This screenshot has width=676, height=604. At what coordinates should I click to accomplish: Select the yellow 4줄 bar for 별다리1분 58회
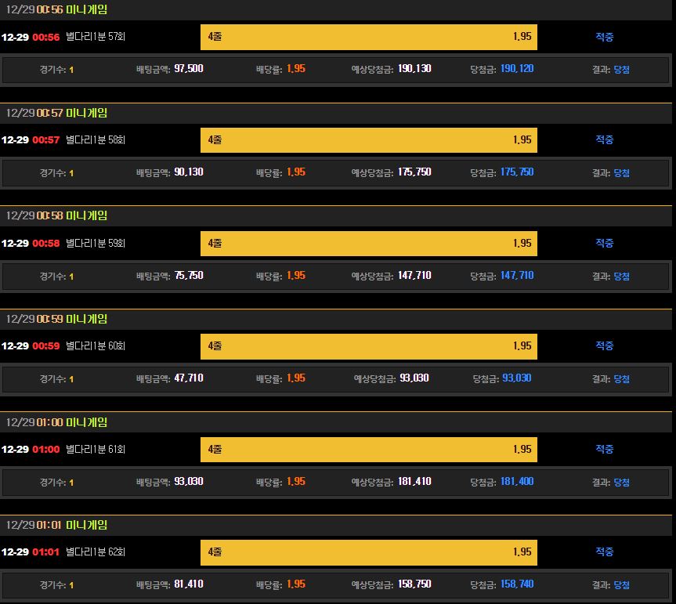pos(368,140)
